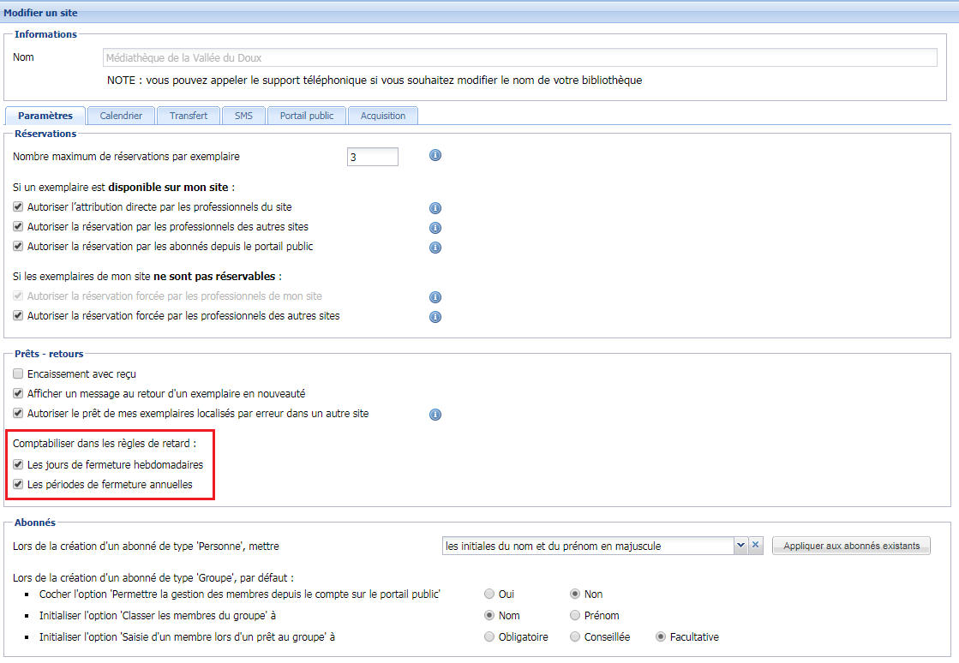959x663 pixels.
Task: Clear the abonné creation selection with the X icon
Action: [755, 545]
